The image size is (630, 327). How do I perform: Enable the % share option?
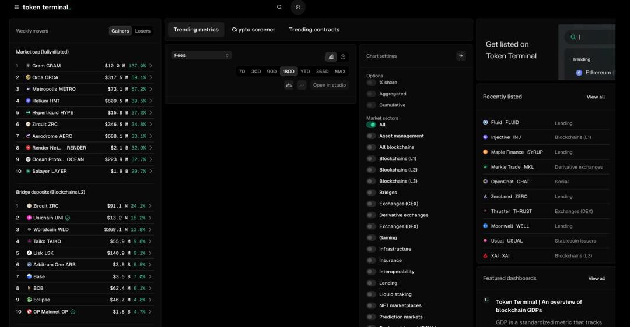(371, 83)
